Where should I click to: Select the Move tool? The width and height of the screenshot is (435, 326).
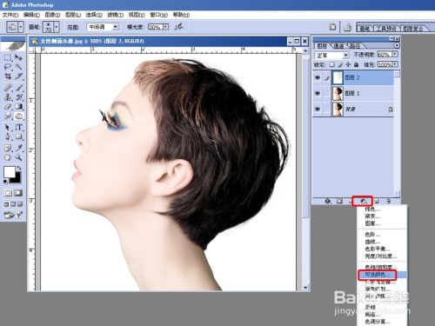tap(18, 57)
